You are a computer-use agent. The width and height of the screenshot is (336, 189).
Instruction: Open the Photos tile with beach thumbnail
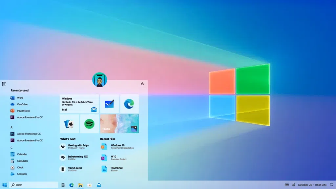(119, 124)
